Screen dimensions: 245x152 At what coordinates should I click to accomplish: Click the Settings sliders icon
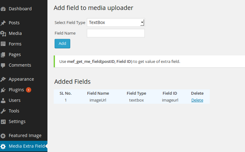3,121
